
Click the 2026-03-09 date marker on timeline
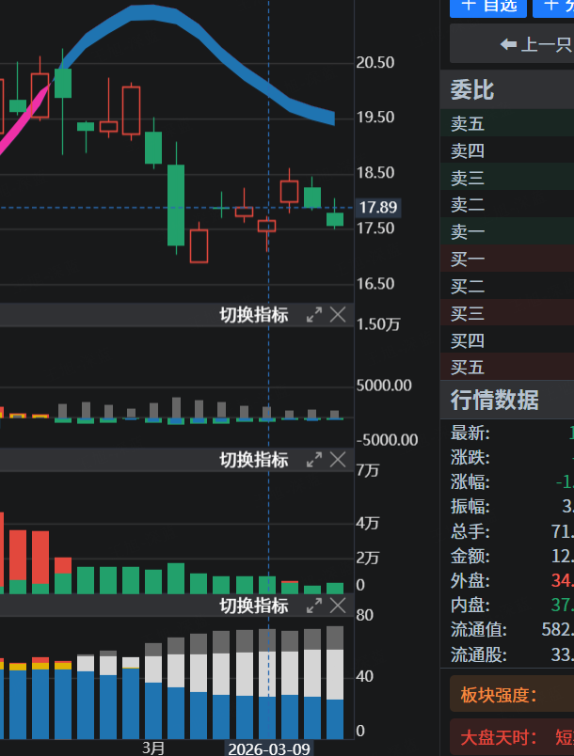269,748
